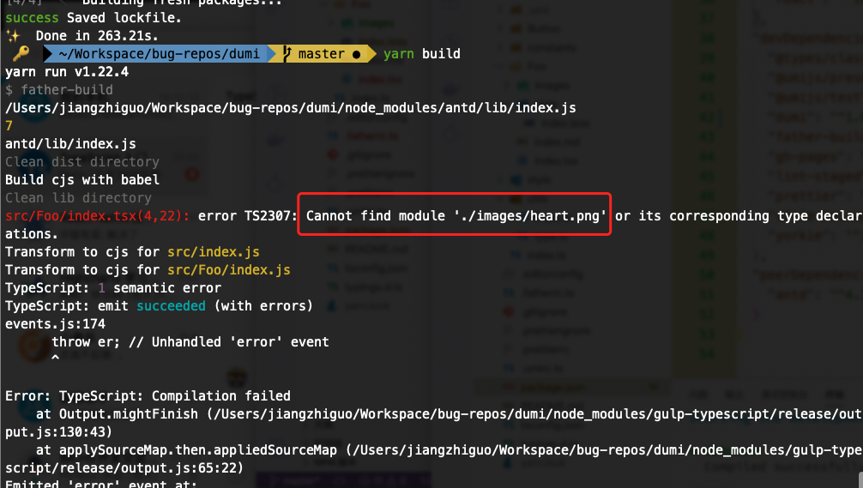Select the 'Done in 263.21s.' line
This screenshot has height=488, width=863.
97,36
